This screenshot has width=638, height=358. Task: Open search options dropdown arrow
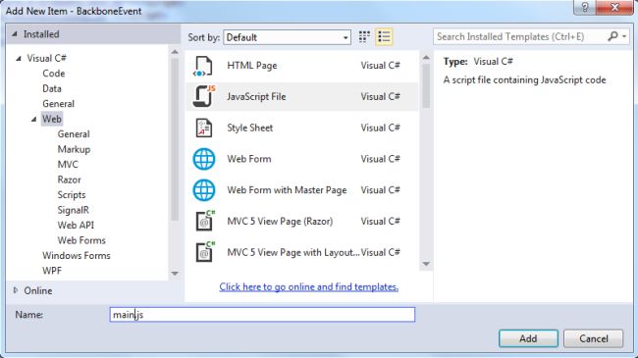click(x=623, y=36)
